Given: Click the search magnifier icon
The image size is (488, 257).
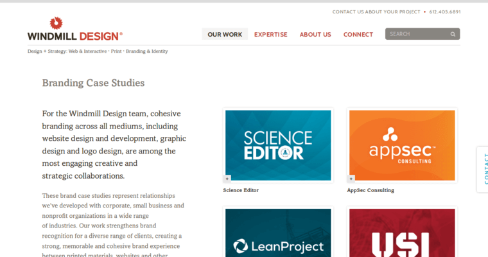Looking at the screenshot, I should (x=453, y=34).
